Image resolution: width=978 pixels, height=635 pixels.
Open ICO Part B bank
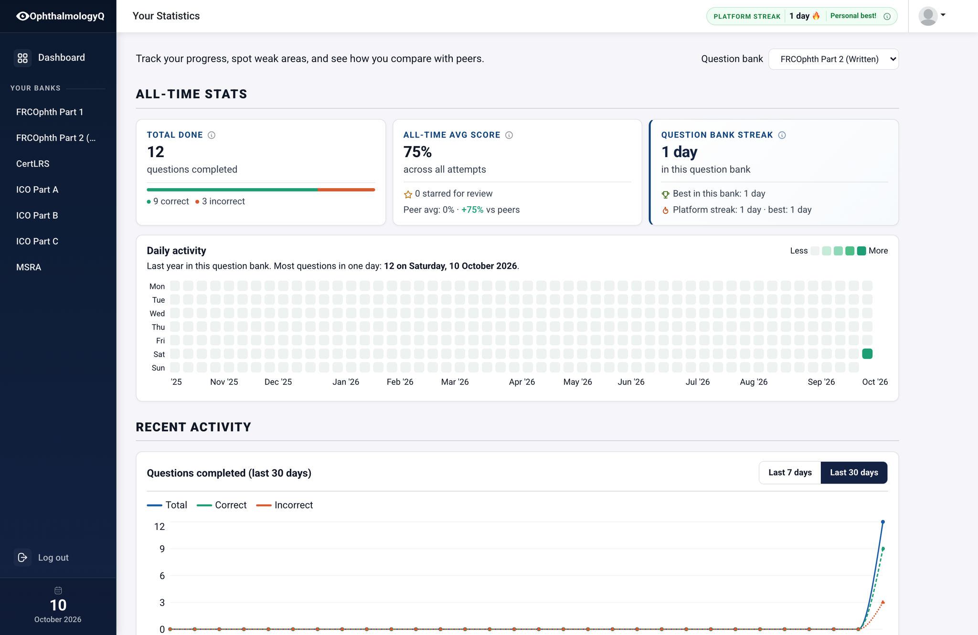[x=37, y=215]
